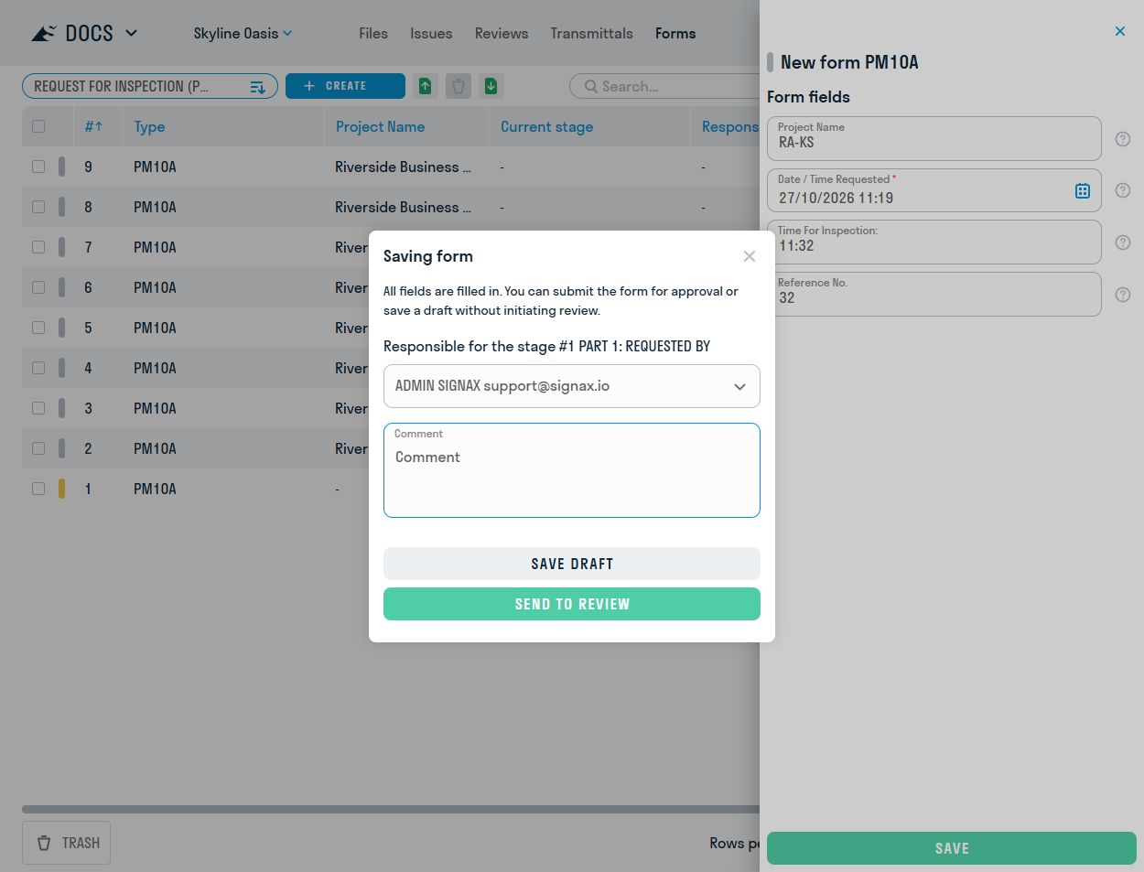
Task: Click the help icon beside Date / Time Requested
Action: [1123, 190]
